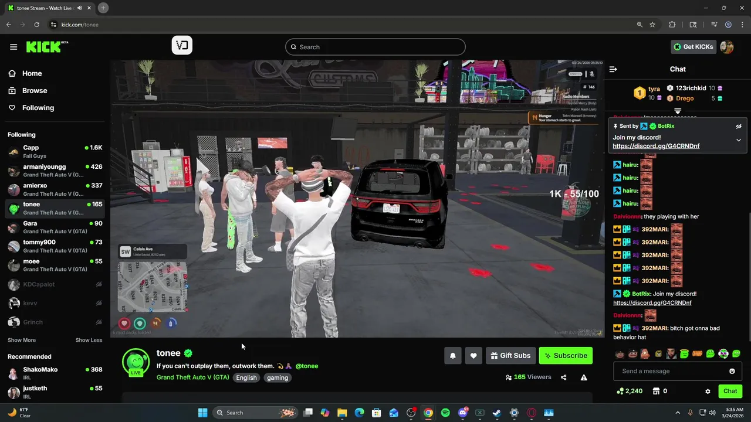The image size is (751, 422).
Task: Share the stream via the share icon
Action: (564, 377)
